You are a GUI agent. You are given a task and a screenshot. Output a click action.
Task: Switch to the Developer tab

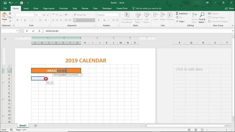[107, 8]
